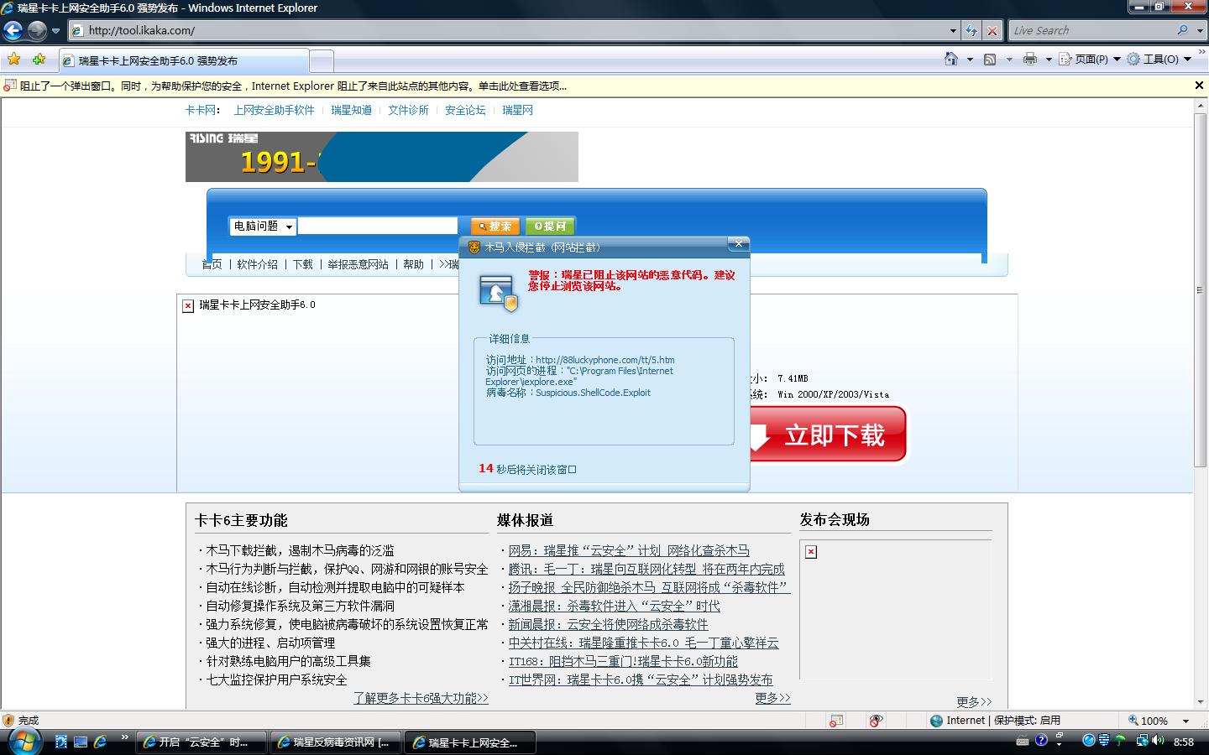This screenshot has height=755, width=1209.
Task: Expand the address bar URL dropdown
Action: click(x=953, y=31)
